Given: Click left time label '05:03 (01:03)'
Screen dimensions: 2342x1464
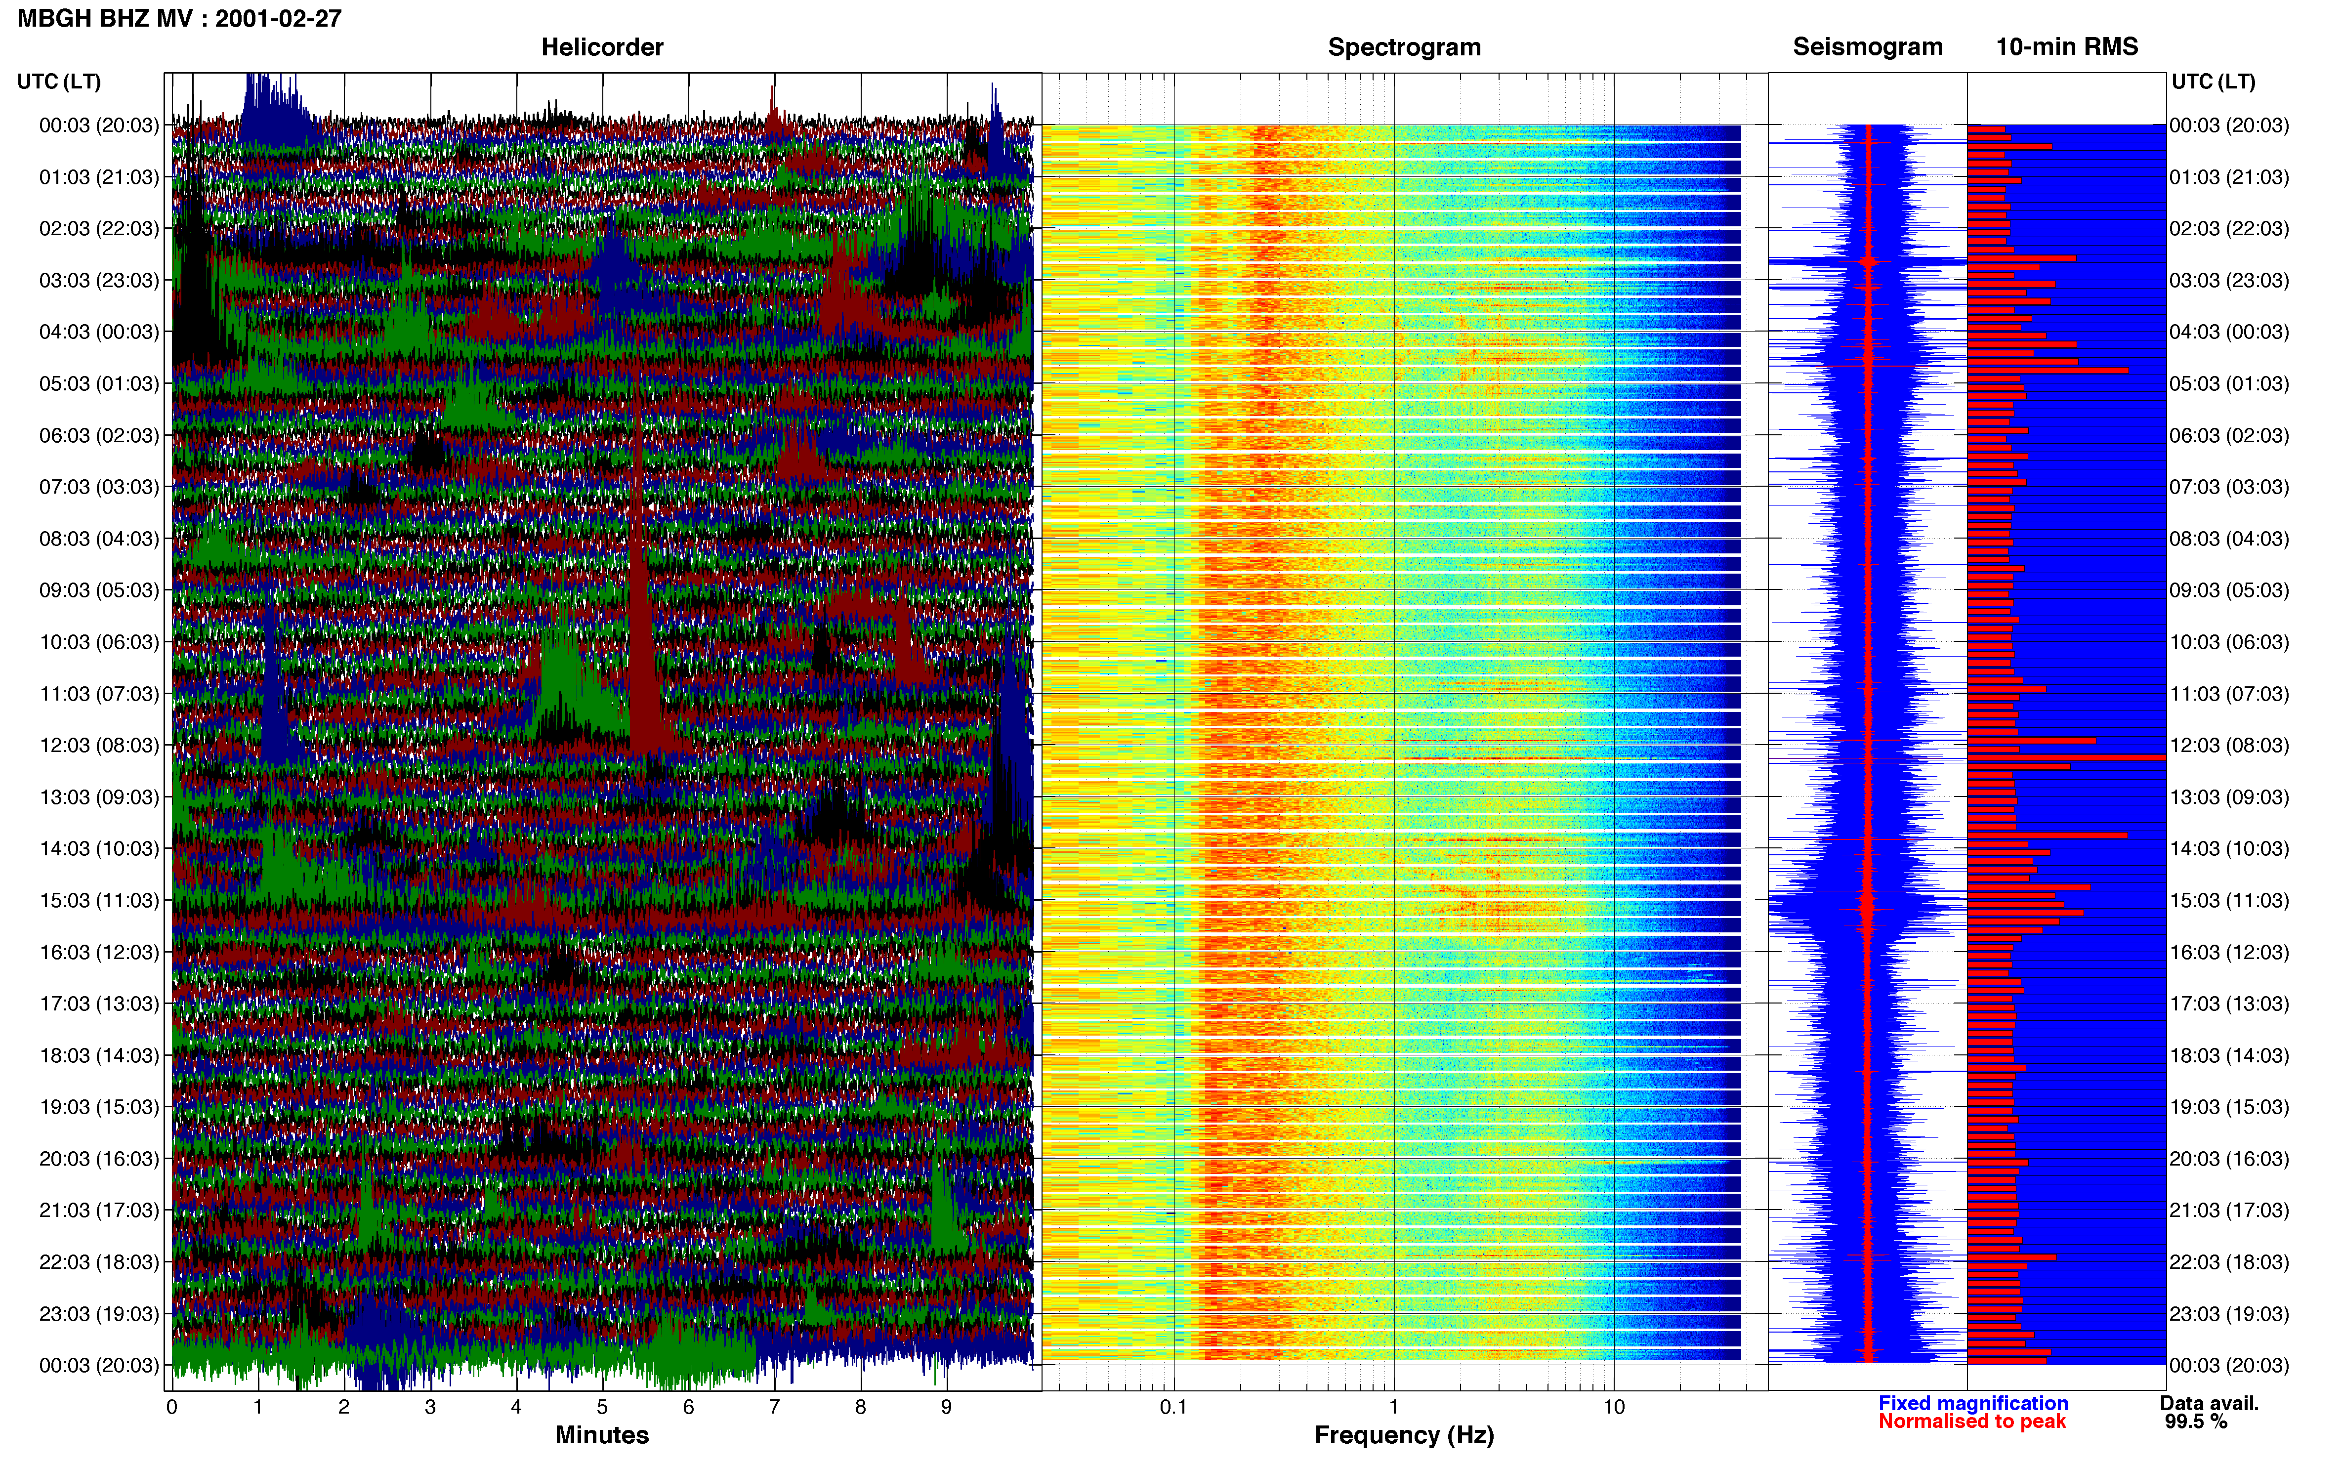Looking at the screenshot, I should pyautogui.click(x=99, y=383).
